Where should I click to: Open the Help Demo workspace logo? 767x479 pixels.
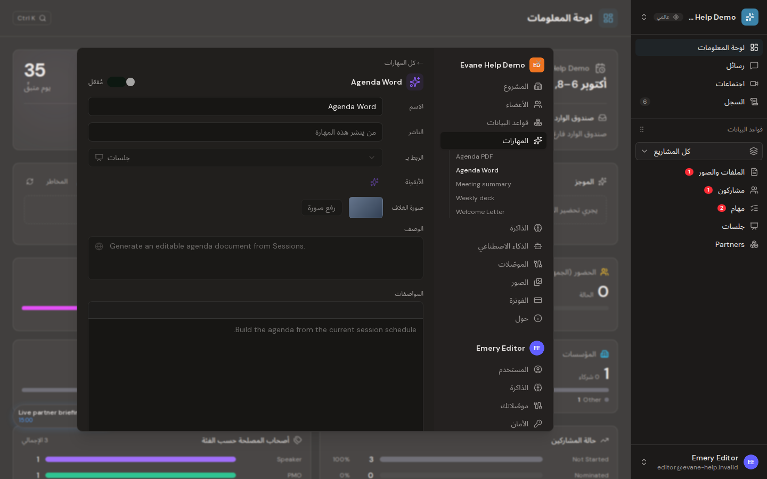tap(750, 17)
